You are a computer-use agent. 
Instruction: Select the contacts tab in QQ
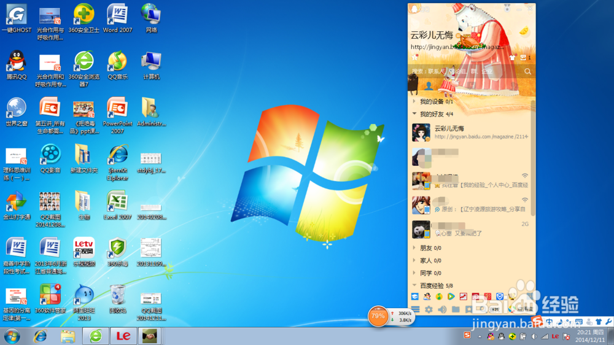point(429,86)
